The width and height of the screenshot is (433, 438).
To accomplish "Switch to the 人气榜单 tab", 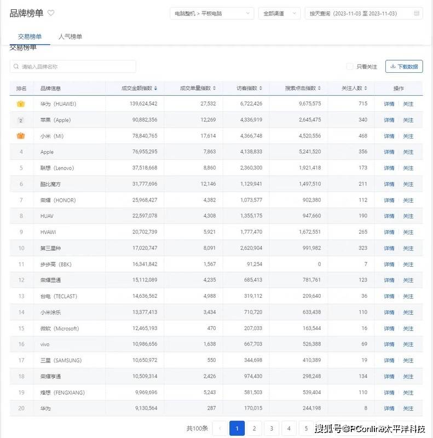I will click(70, 37).
